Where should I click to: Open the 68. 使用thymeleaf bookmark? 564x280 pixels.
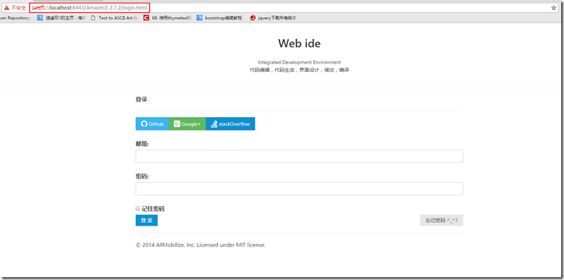click(x=167, y=18)
